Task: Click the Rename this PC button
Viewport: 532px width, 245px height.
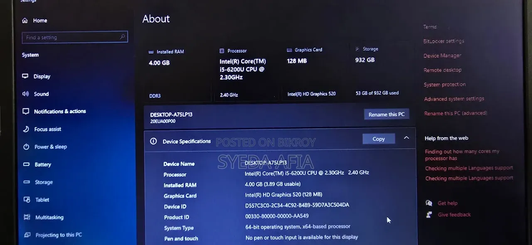Action: pyautogui.click(x=387, y=114)
